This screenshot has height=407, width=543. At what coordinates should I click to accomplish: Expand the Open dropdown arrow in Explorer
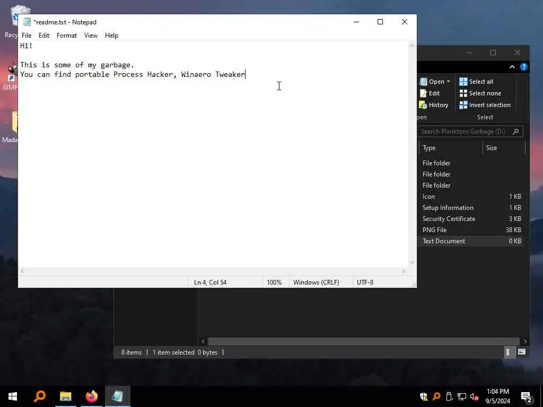[x=448, y=82]
